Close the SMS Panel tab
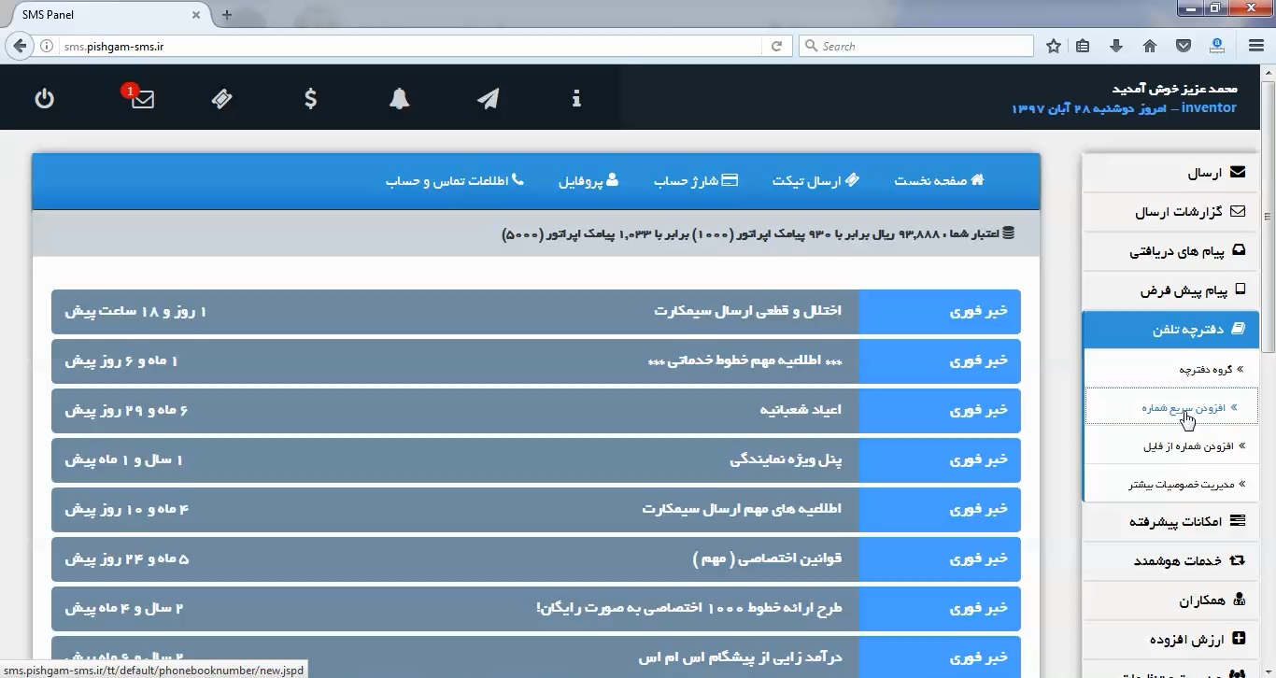This screenshot has width=1276, height=678. point(196,15)
